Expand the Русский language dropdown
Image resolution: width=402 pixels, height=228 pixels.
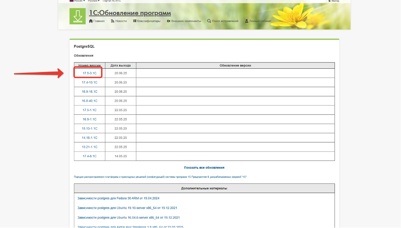pyautogui.click(x=93, y=1)
